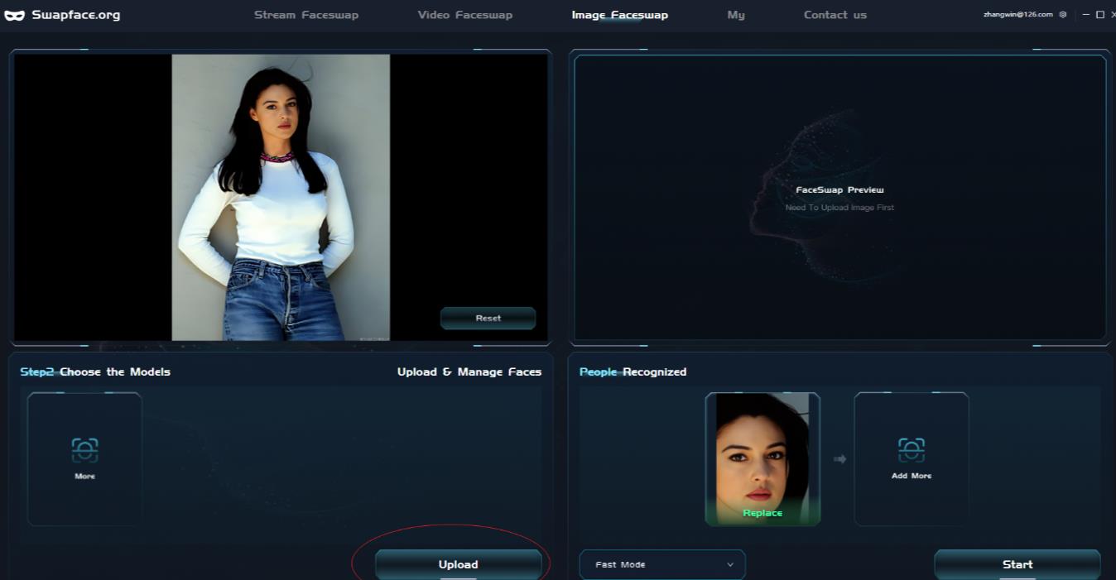This screenshot has height=580, width=1116.
Task: Open the My tab
Action: pos(736,15)
